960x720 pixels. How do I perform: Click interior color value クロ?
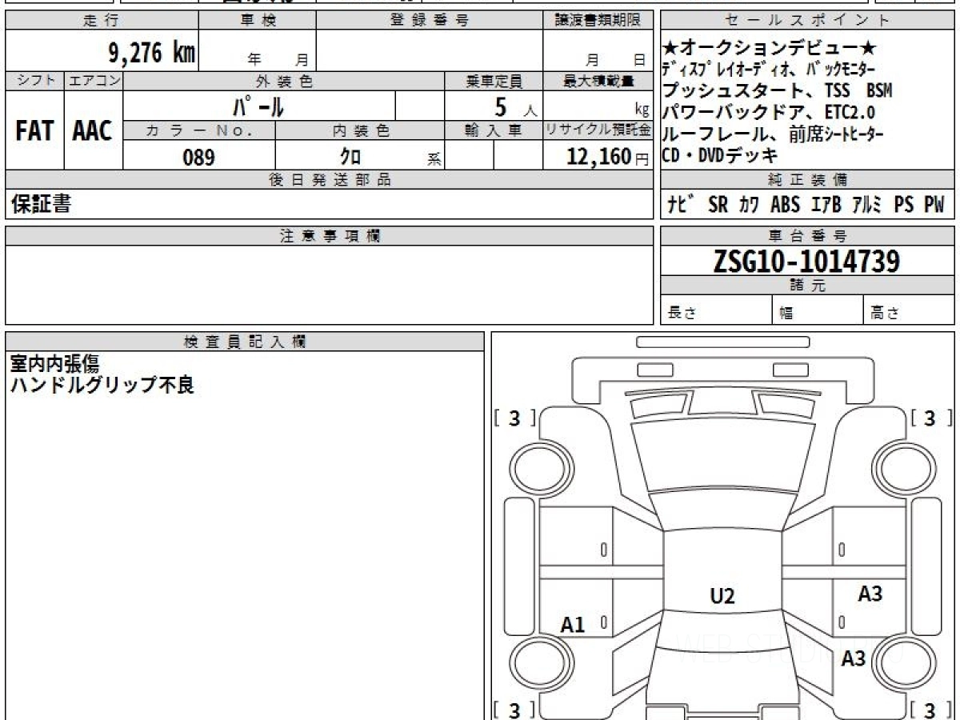click(x=350, y=157)
